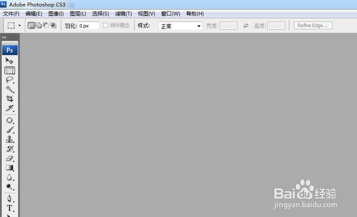Open the 图像(I) menu

[56, 14]
